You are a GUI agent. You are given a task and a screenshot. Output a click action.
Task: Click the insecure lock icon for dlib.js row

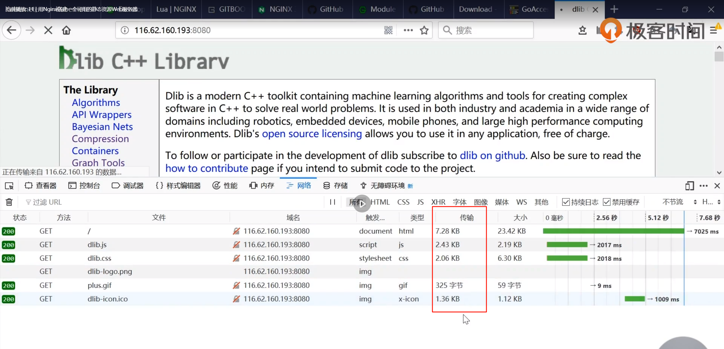tap(236, 244)
